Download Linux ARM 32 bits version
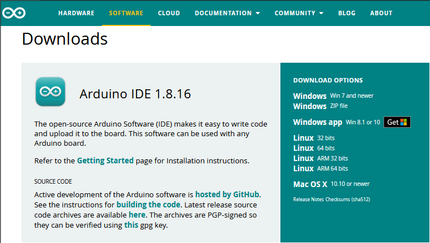The height and width of the screenshot is (243, 430). [x=320, y=158]
